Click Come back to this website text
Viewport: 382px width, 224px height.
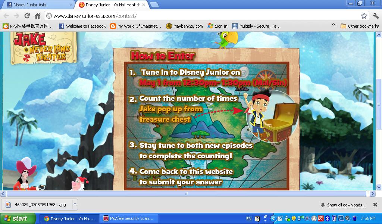[186, 172]
